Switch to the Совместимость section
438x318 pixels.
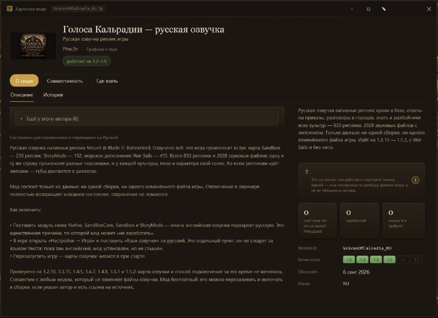click(x=65, y=80)
